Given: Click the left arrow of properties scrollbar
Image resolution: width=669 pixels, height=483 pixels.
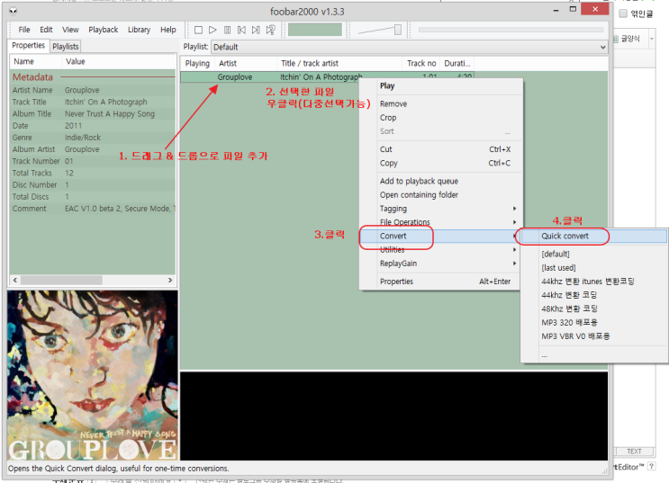Looking at the screenshot, I should pyautogui.click(x=15, y=280).
